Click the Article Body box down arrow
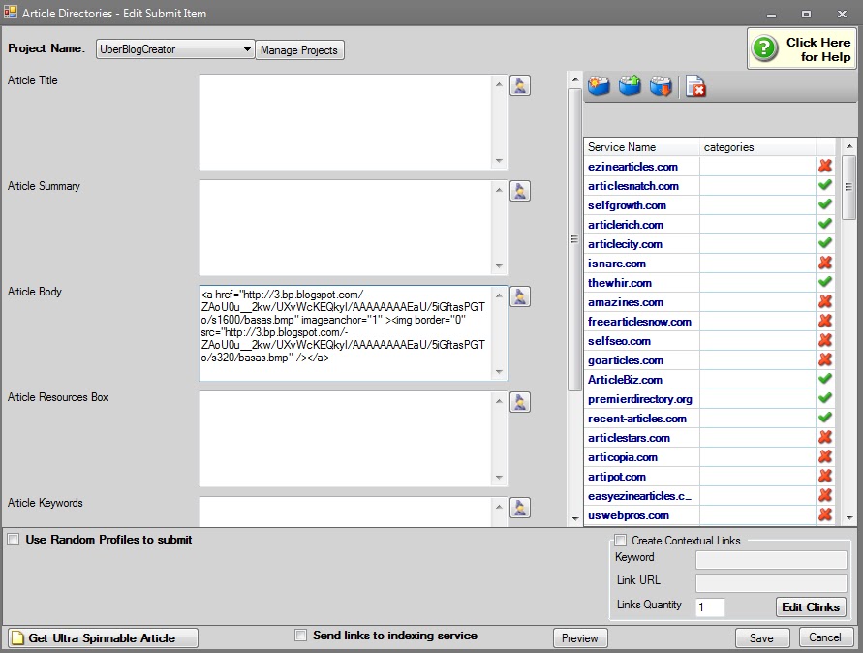This screenshot has width=863, height=653. [499, 372]
